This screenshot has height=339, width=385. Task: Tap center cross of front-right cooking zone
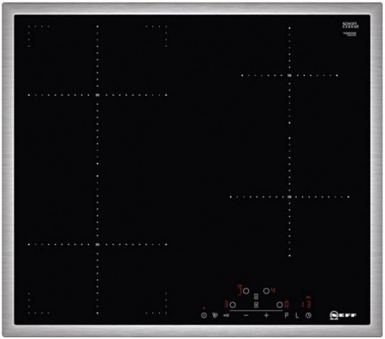pyautogui.click(x=289, y=196)
